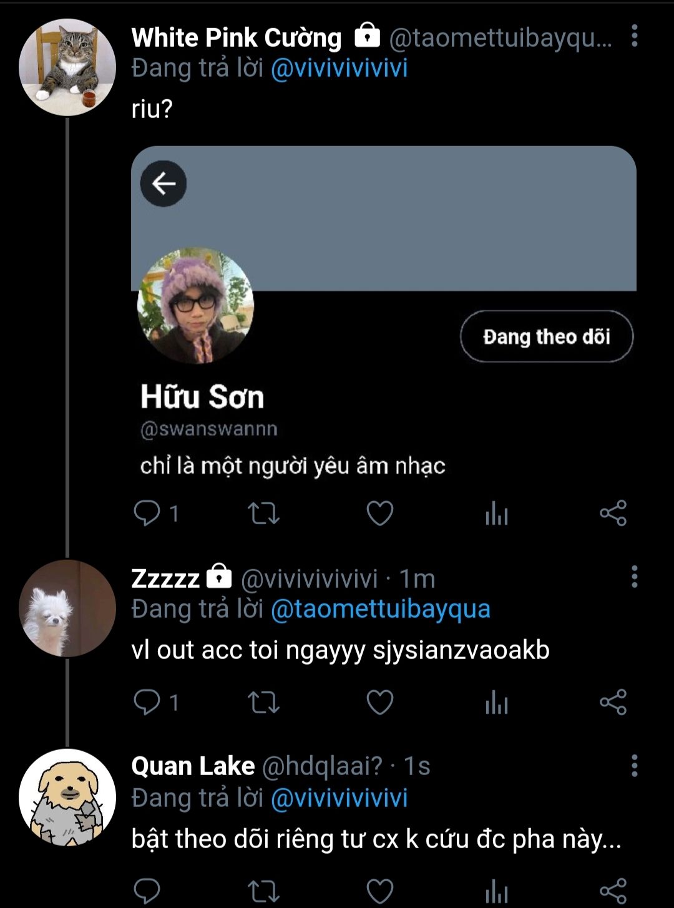Image resolution: width=674 pixels, height=908 pixels.
Task: Open @vivivivivivi mention in Quan Lake's reply
Action: click(339, 798)
